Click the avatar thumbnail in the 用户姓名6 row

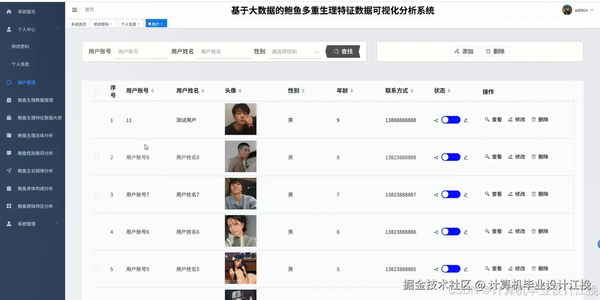point(240,231)
